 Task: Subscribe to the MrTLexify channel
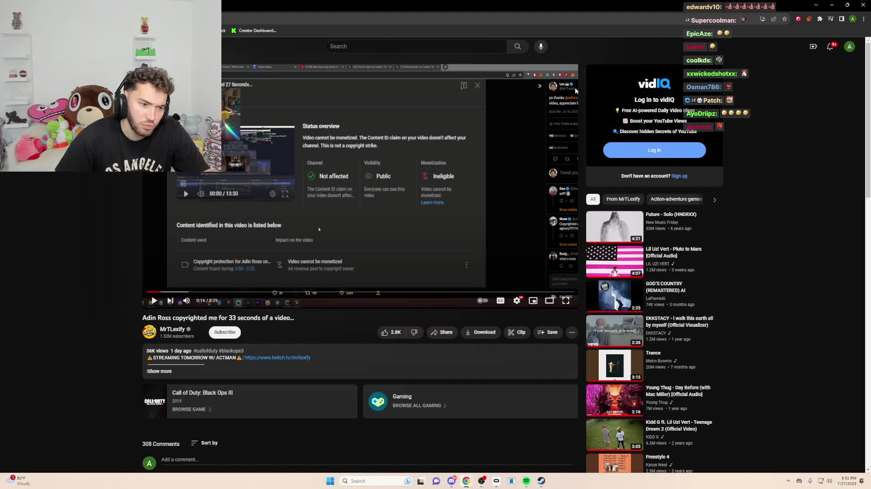pyautogui.click(x=225, y=332)
